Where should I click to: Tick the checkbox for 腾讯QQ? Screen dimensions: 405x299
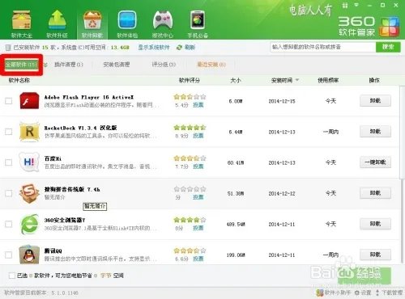(9, 255)
